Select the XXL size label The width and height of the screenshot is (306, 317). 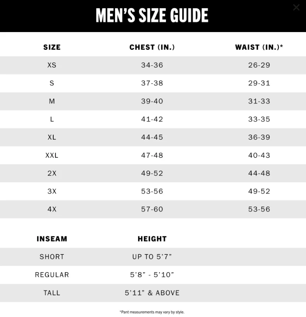coord(52,155)
